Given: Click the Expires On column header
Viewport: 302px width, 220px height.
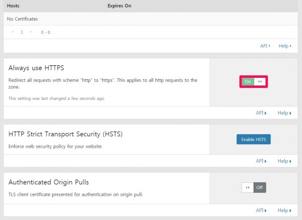Looking at the screenshot, I should point(119,6).
